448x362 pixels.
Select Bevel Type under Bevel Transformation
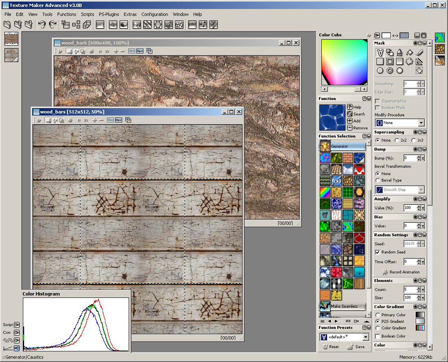(x=379, y=180)
